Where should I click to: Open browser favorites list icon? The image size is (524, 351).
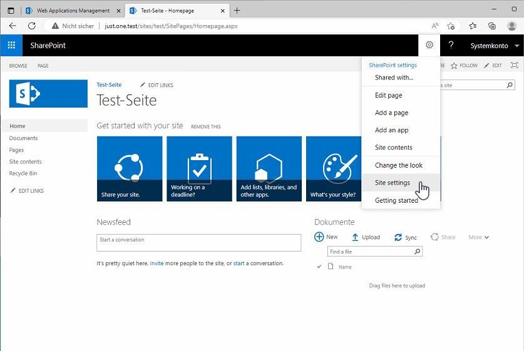[473, 26]
